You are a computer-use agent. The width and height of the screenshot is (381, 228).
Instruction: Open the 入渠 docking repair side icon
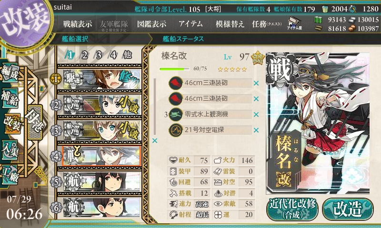tap(10, 150)
